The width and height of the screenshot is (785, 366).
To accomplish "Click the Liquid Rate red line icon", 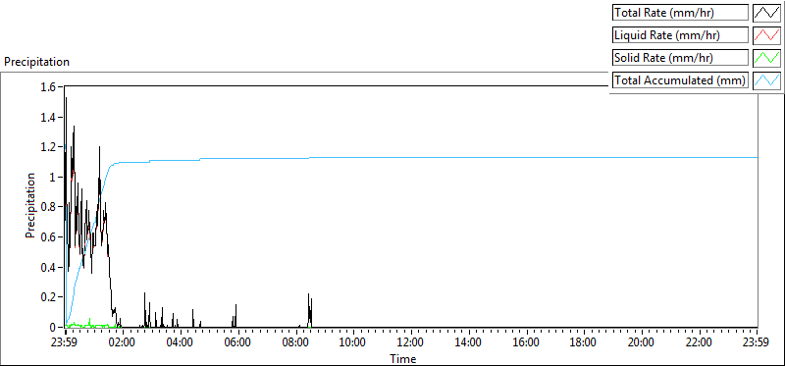I will click(767, 35).
